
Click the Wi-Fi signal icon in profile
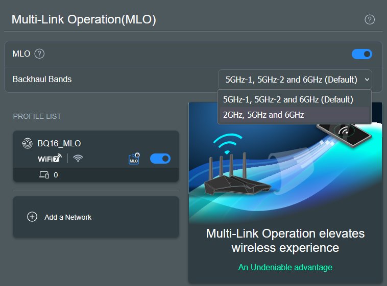(x=78, y=159)
